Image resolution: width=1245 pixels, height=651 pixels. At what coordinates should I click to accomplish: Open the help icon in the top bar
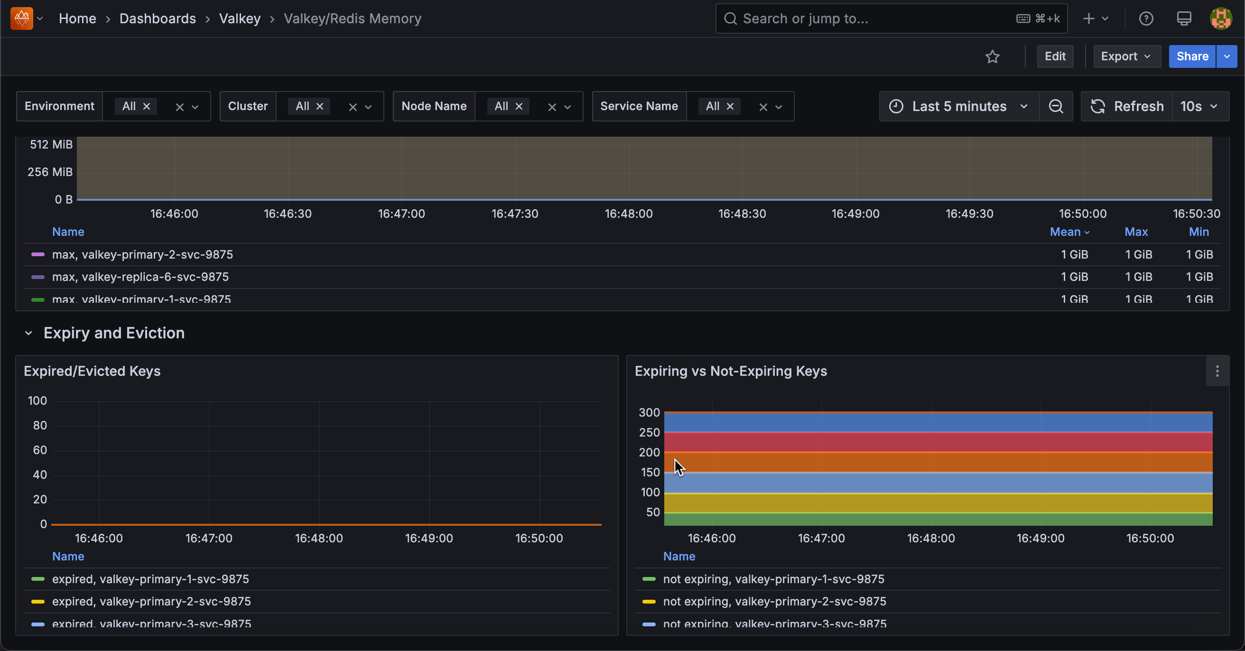point(1146,19)
